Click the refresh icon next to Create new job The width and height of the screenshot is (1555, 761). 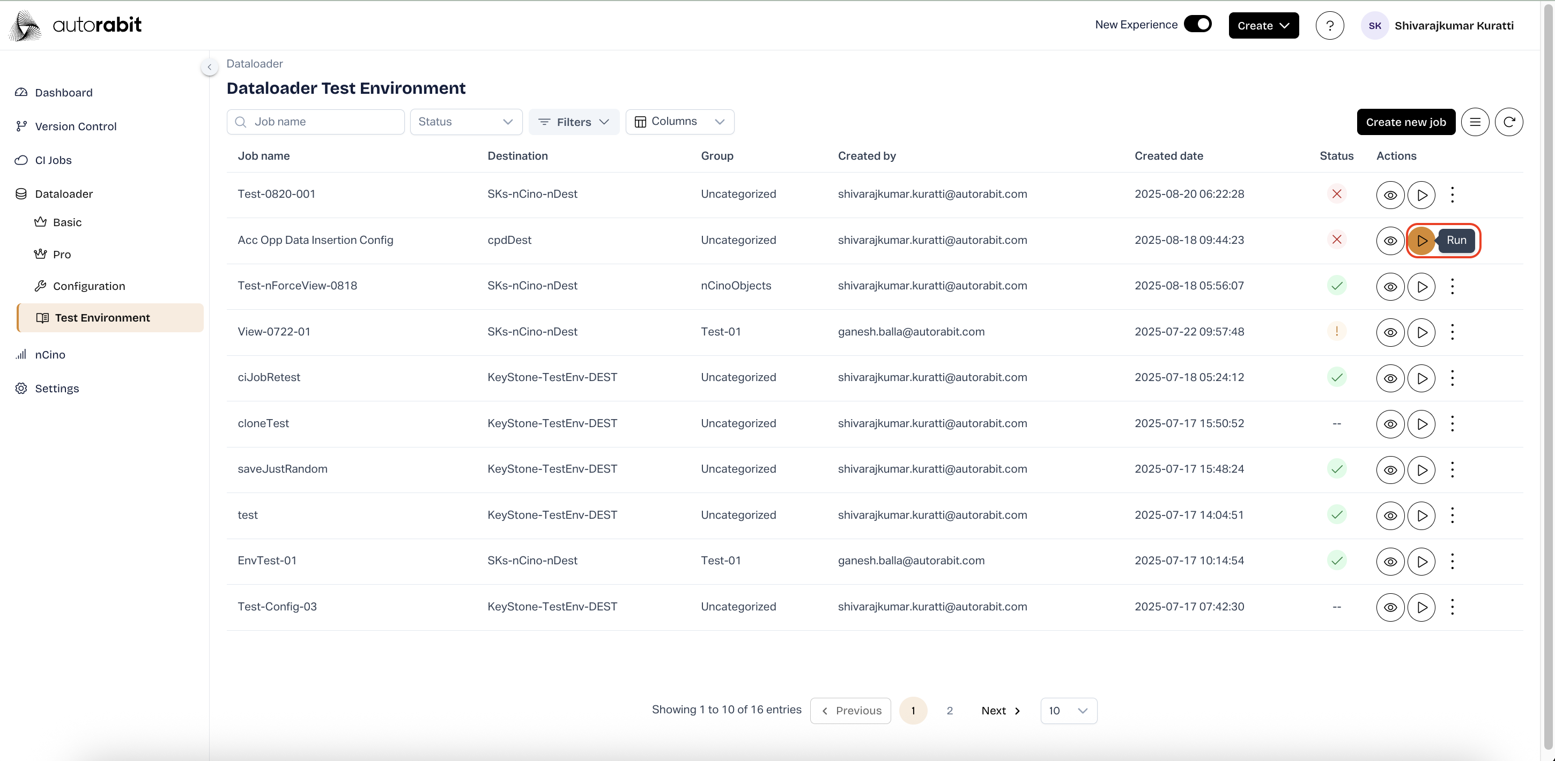[1508, 122]
